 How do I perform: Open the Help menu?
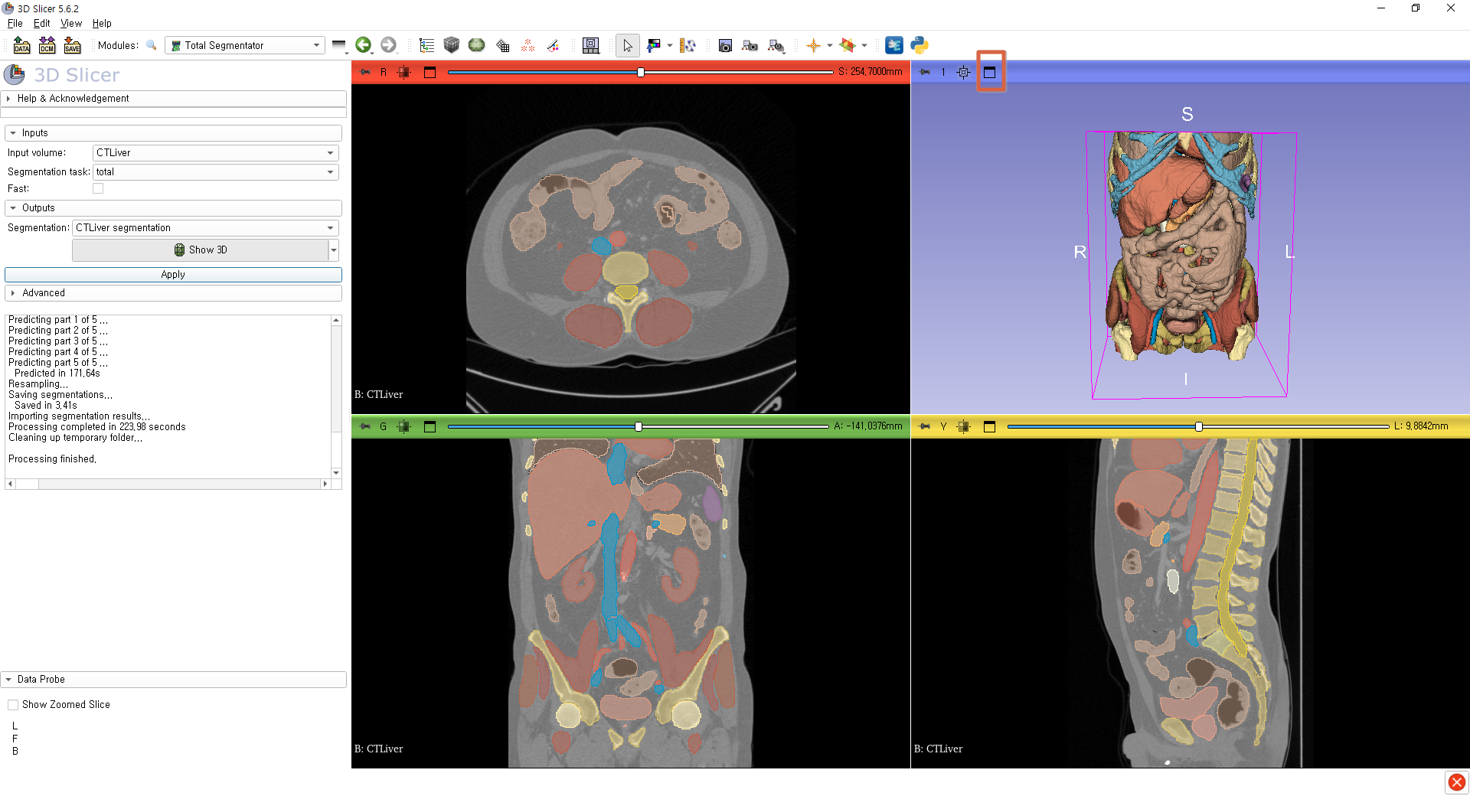[102, 24]
